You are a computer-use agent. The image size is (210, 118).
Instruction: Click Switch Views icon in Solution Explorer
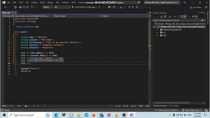pyautogui.click(x=165, y=17)
